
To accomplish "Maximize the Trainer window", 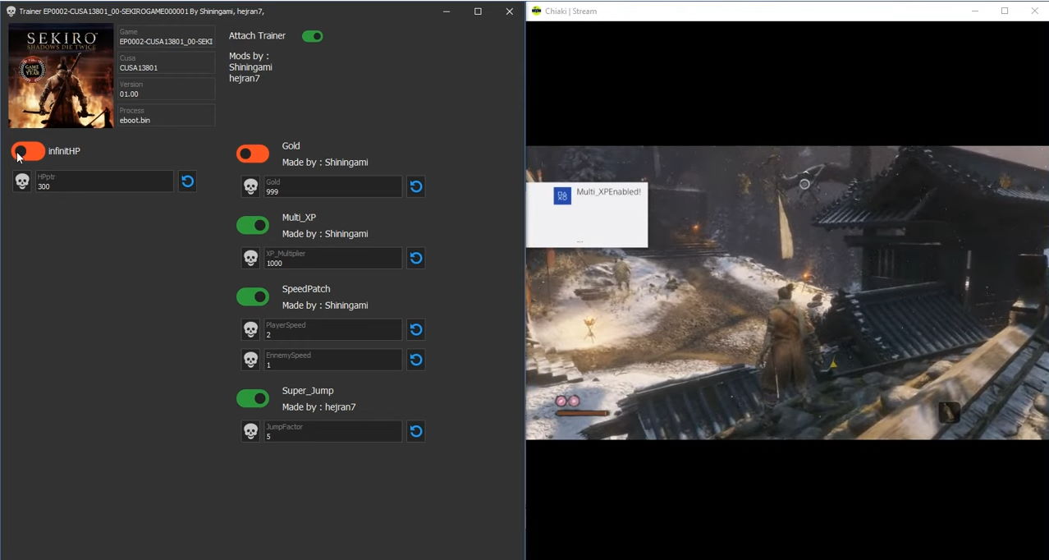I will tap(478, 11).
